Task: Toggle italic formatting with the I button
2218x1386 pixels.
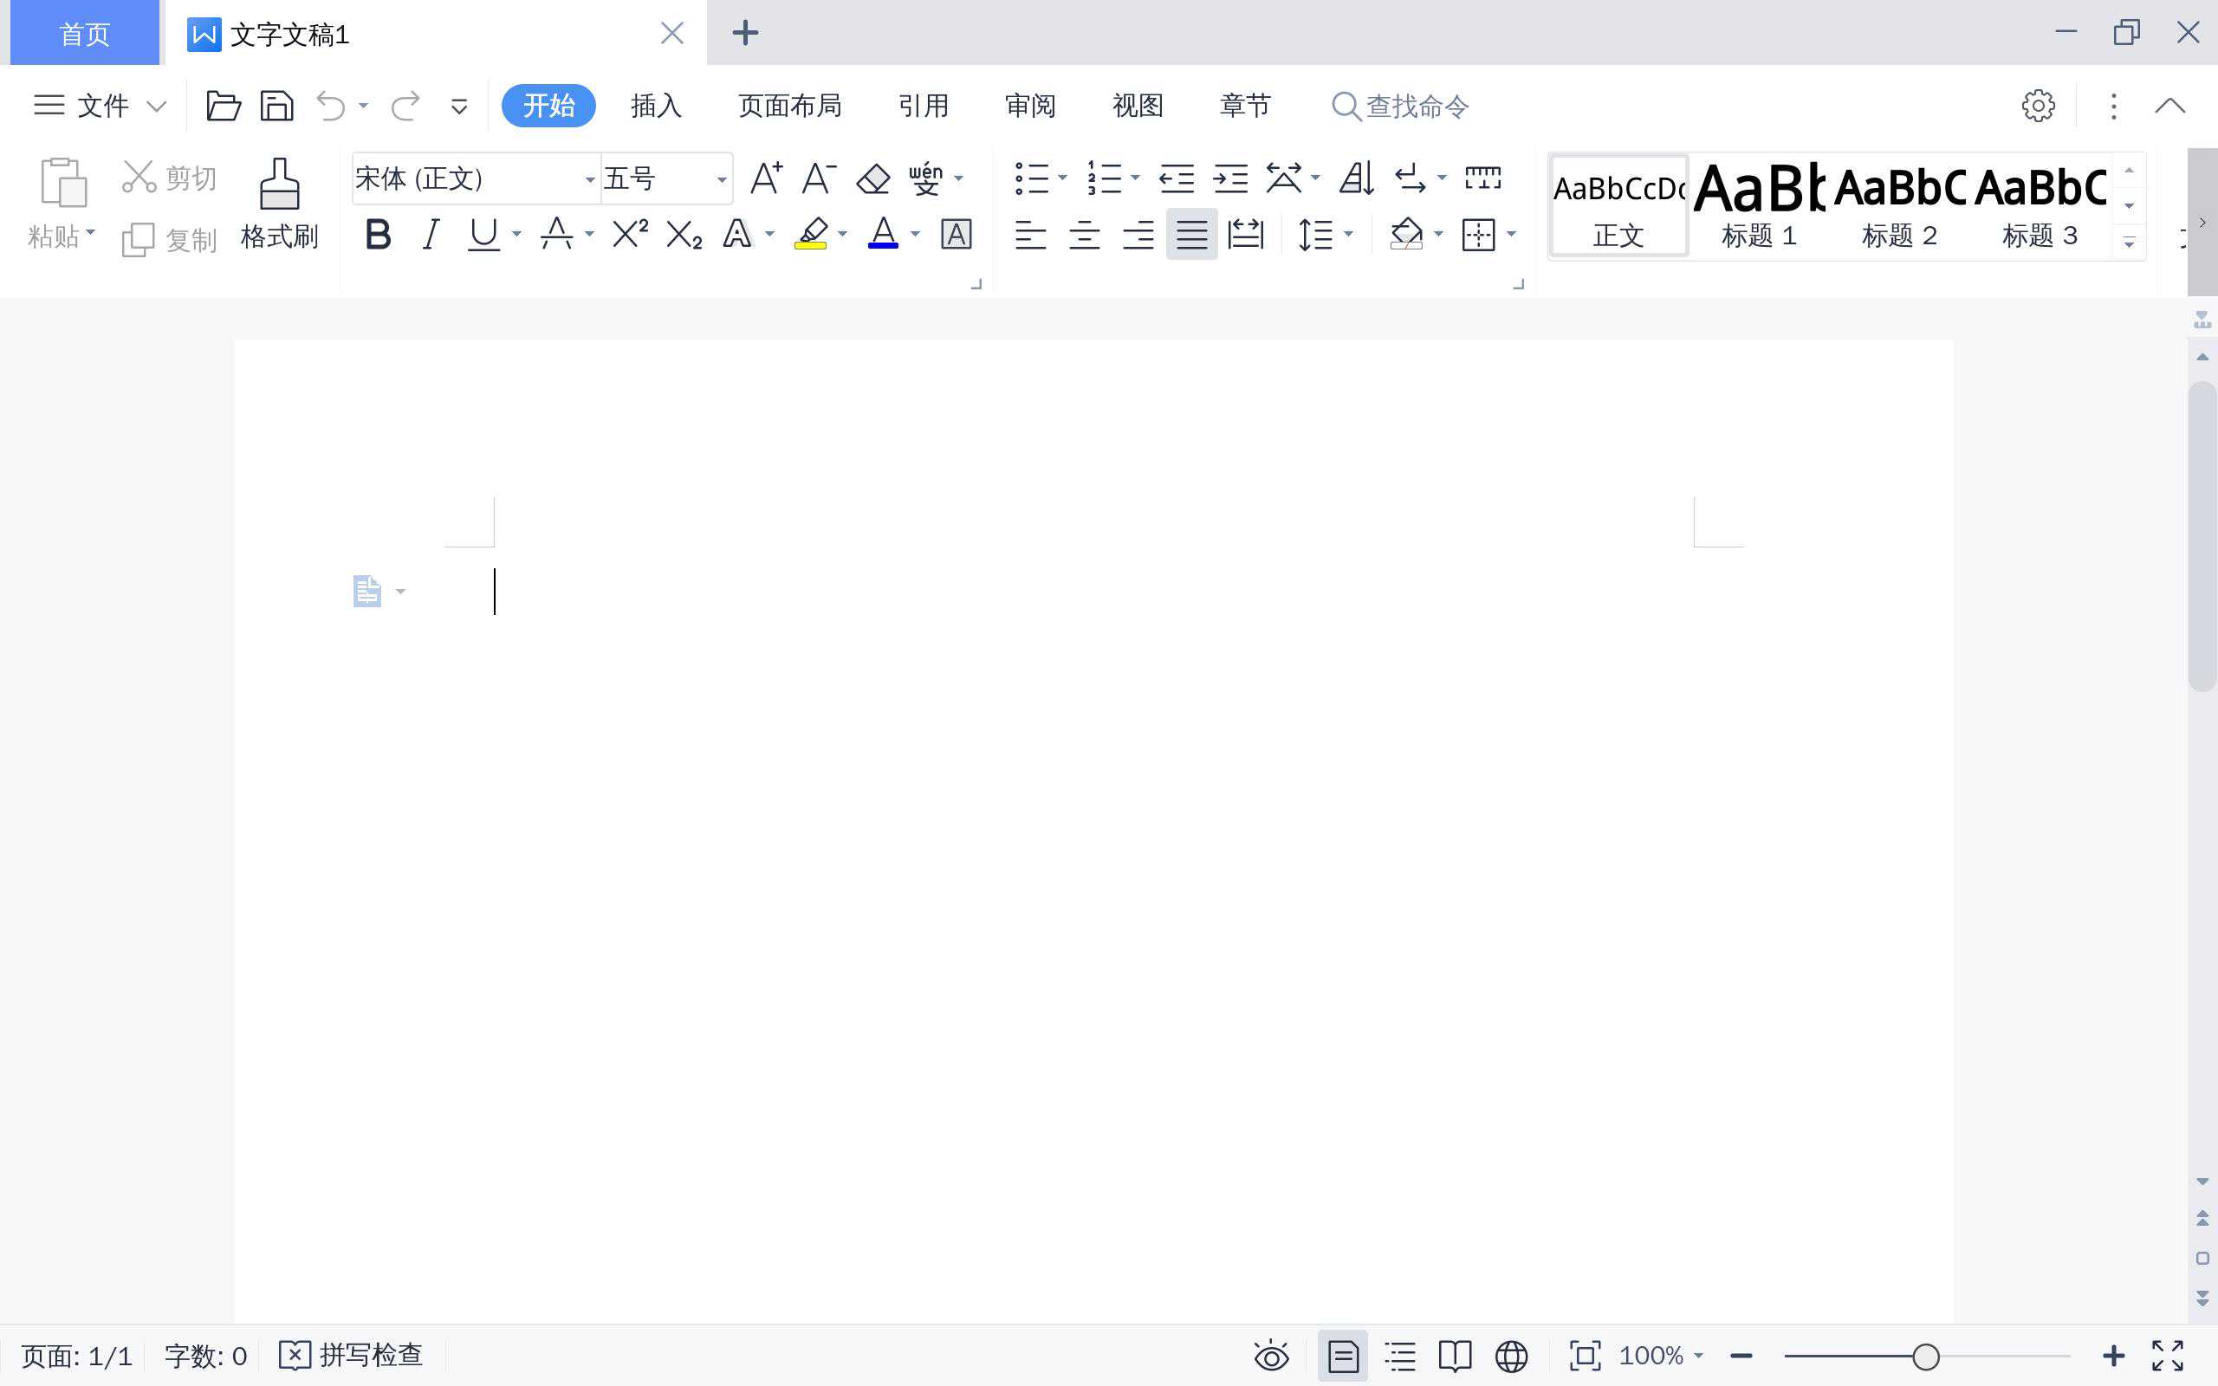Action: coord(430,235)
